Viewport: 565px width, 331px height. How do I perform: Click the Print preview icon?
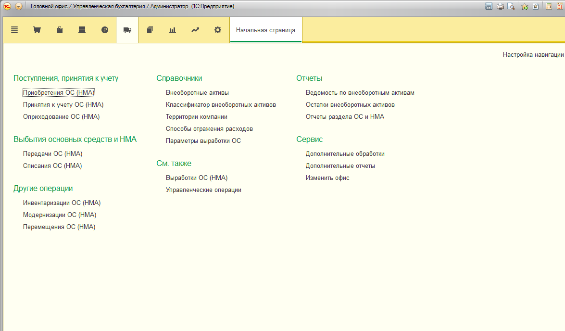coord(511,6)
